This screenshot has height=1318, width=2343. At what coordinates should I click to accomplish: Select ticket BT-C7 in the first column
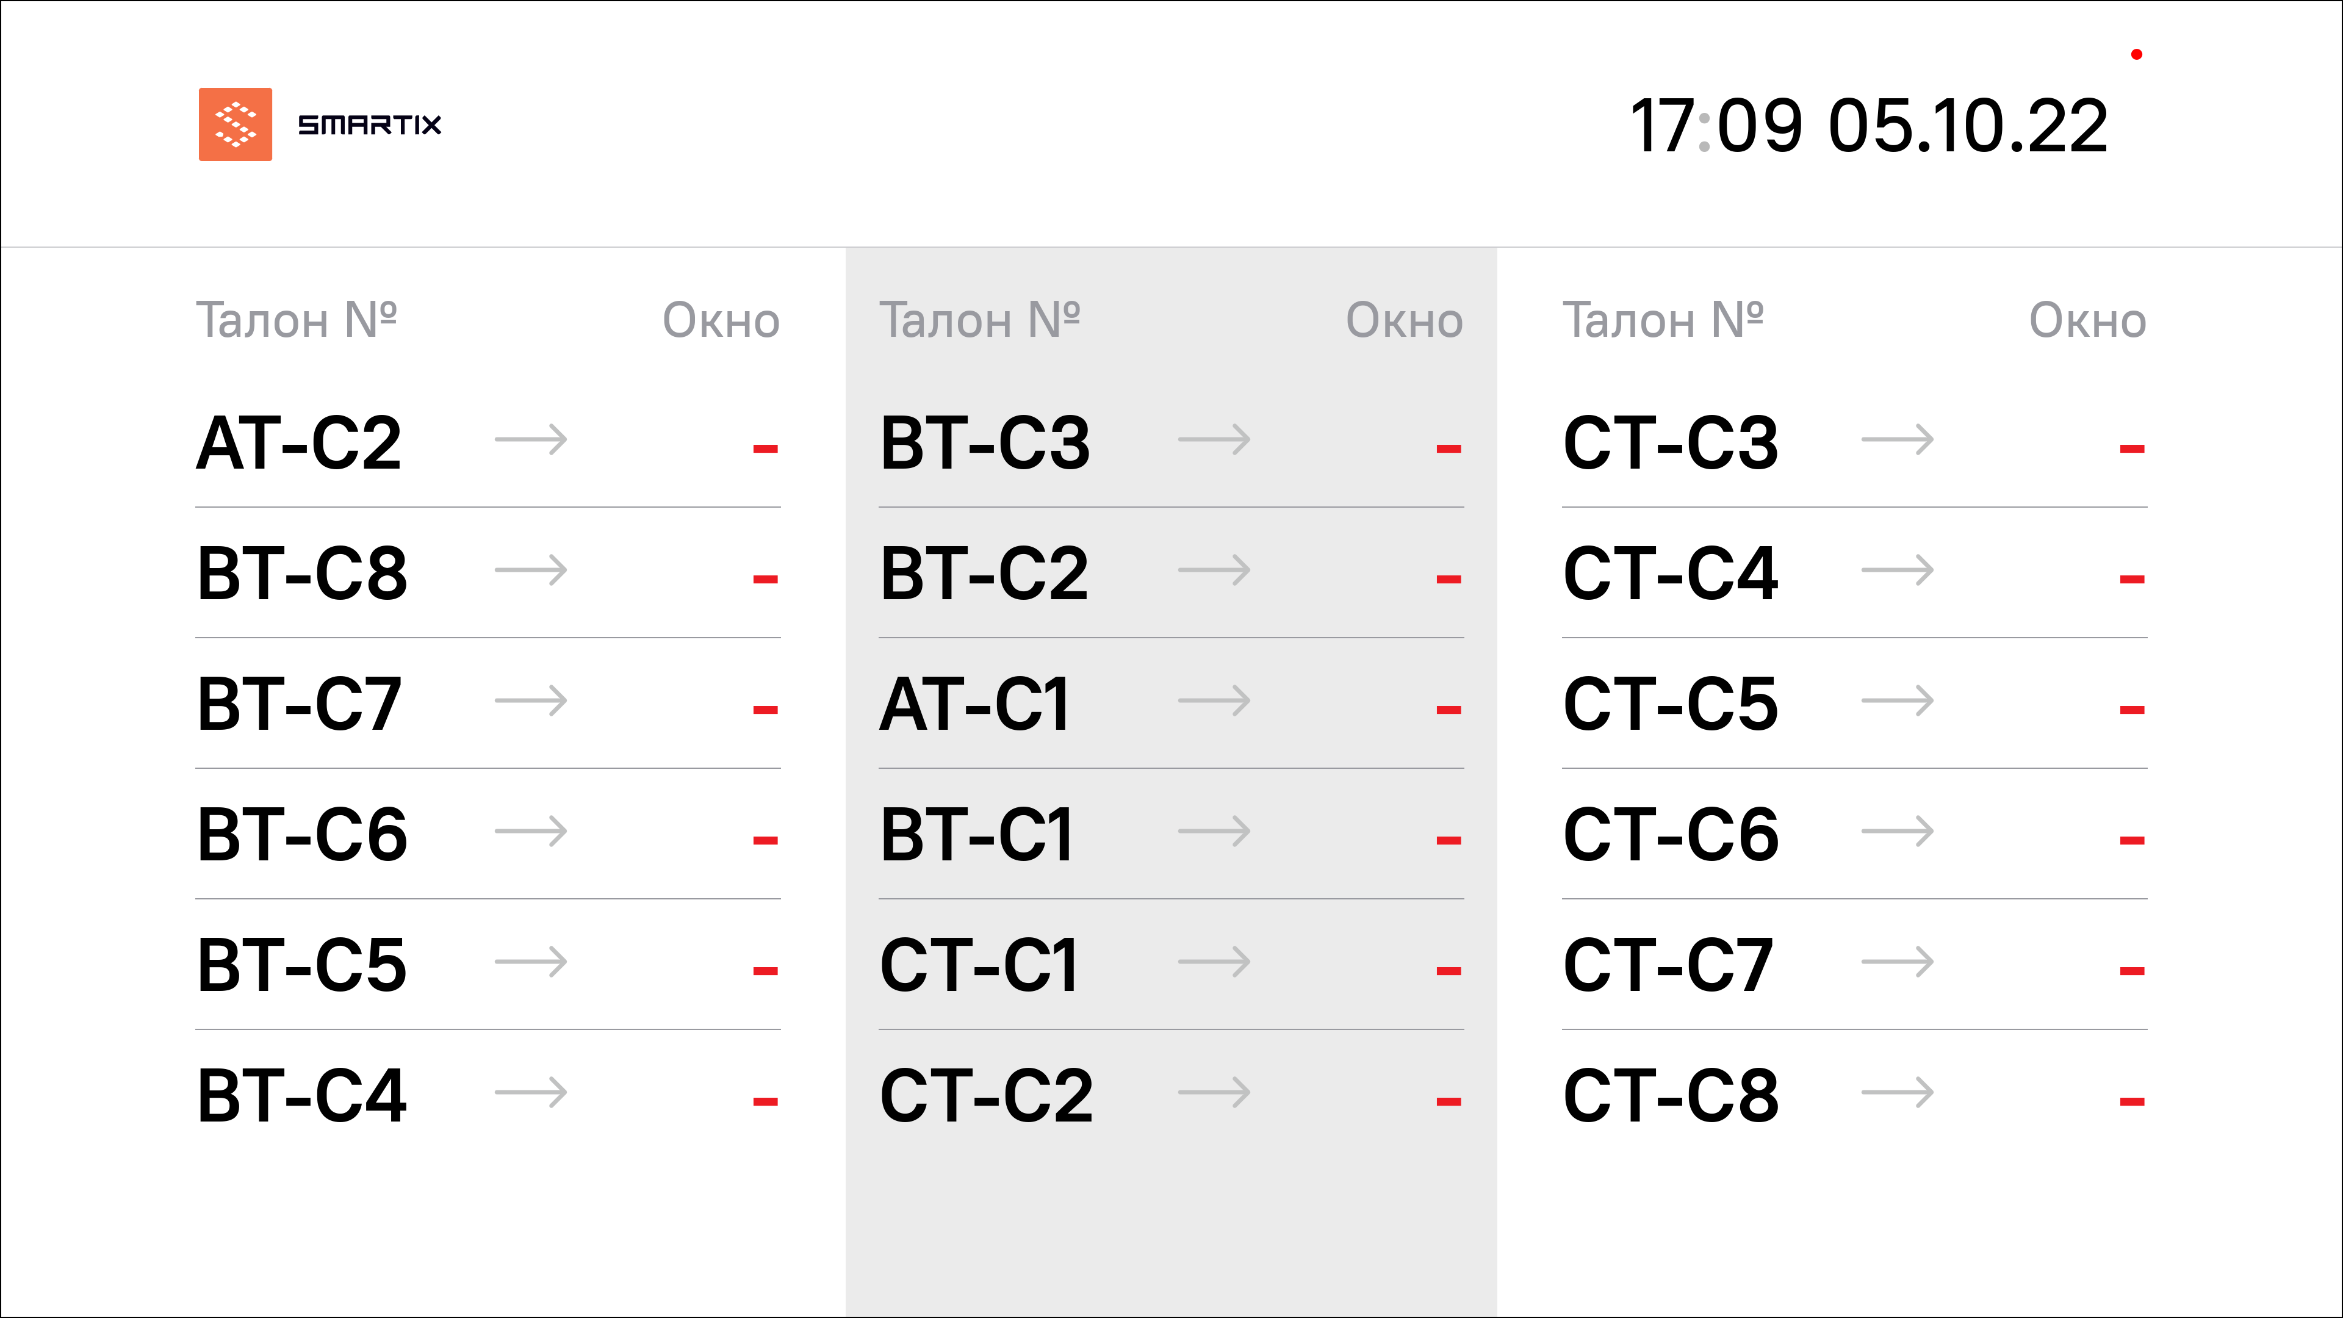click(x=299, y=704)
